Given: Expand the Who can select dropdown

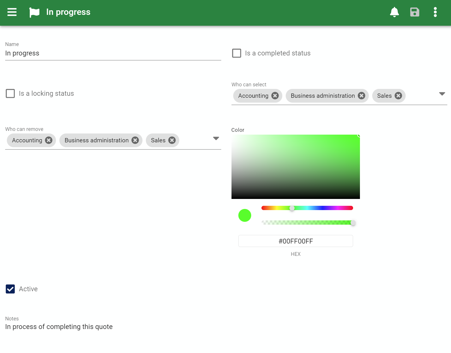Looking at the screenshot, I should click(x=442, y=94).
